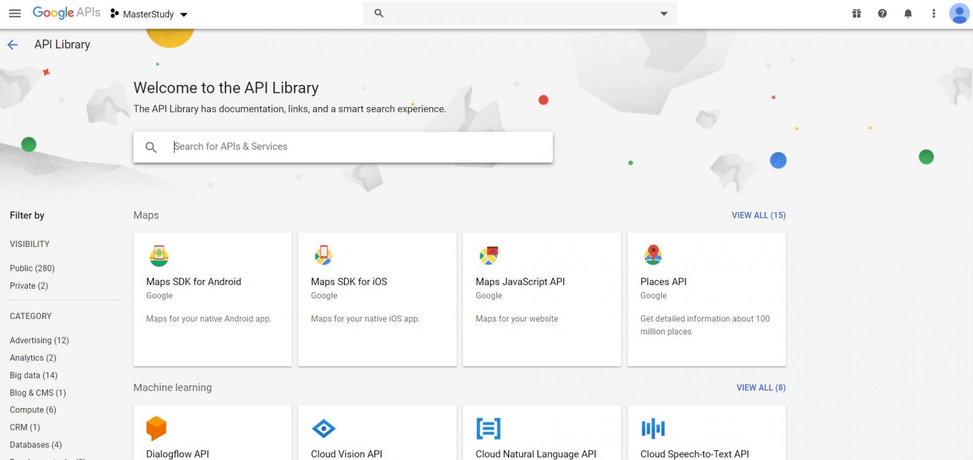Open the gift free trial icon

coord(856,14)
